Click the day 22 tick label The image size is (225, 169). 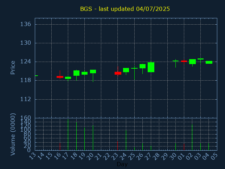[x=107, y=156]
